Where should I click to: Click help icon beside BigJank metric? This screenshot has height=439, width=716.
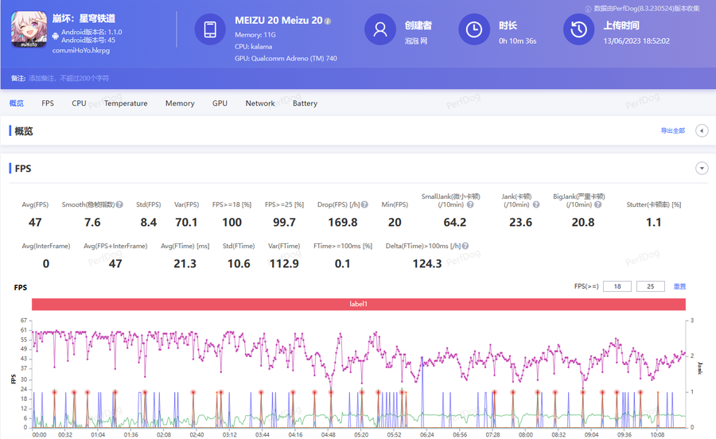tap(597, 204)
